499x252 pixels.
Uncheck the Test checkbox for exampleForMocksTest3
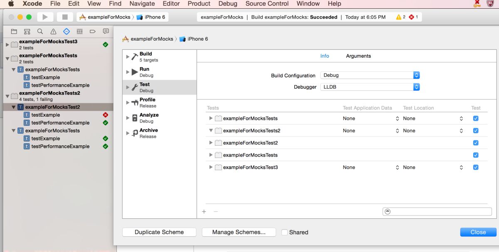pyautogui.click(x=476, y=167)
